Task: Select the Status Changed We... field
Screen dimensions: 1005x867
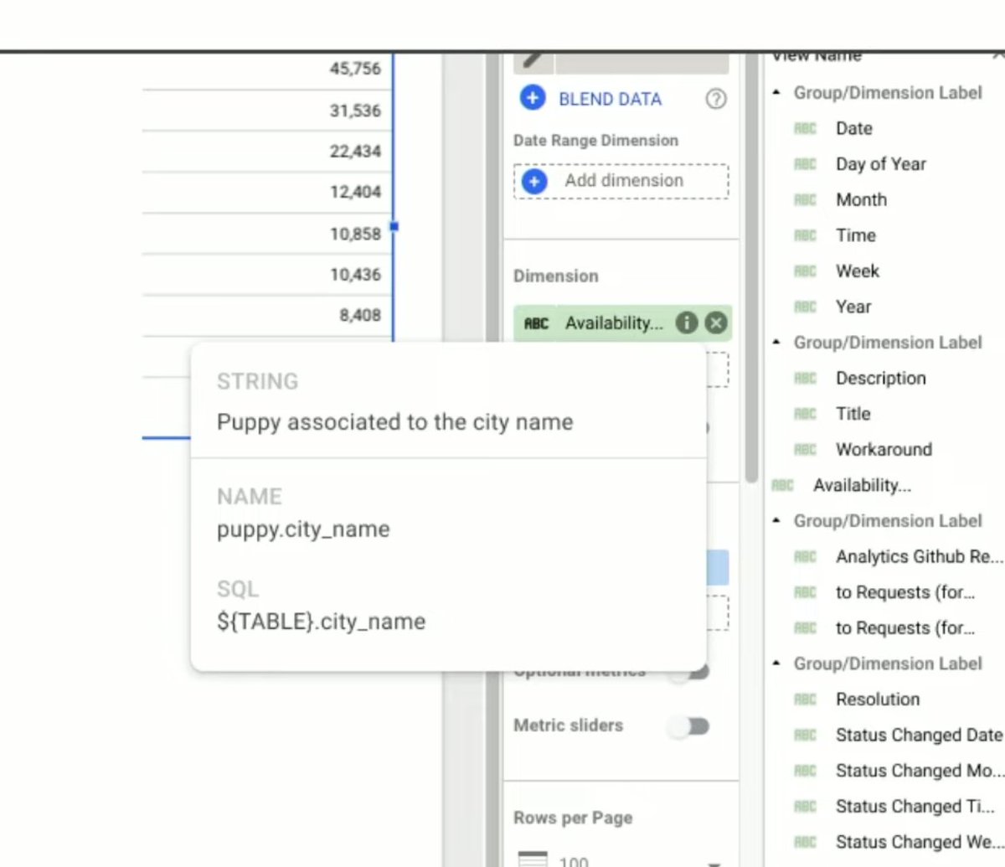Action: 918,842
